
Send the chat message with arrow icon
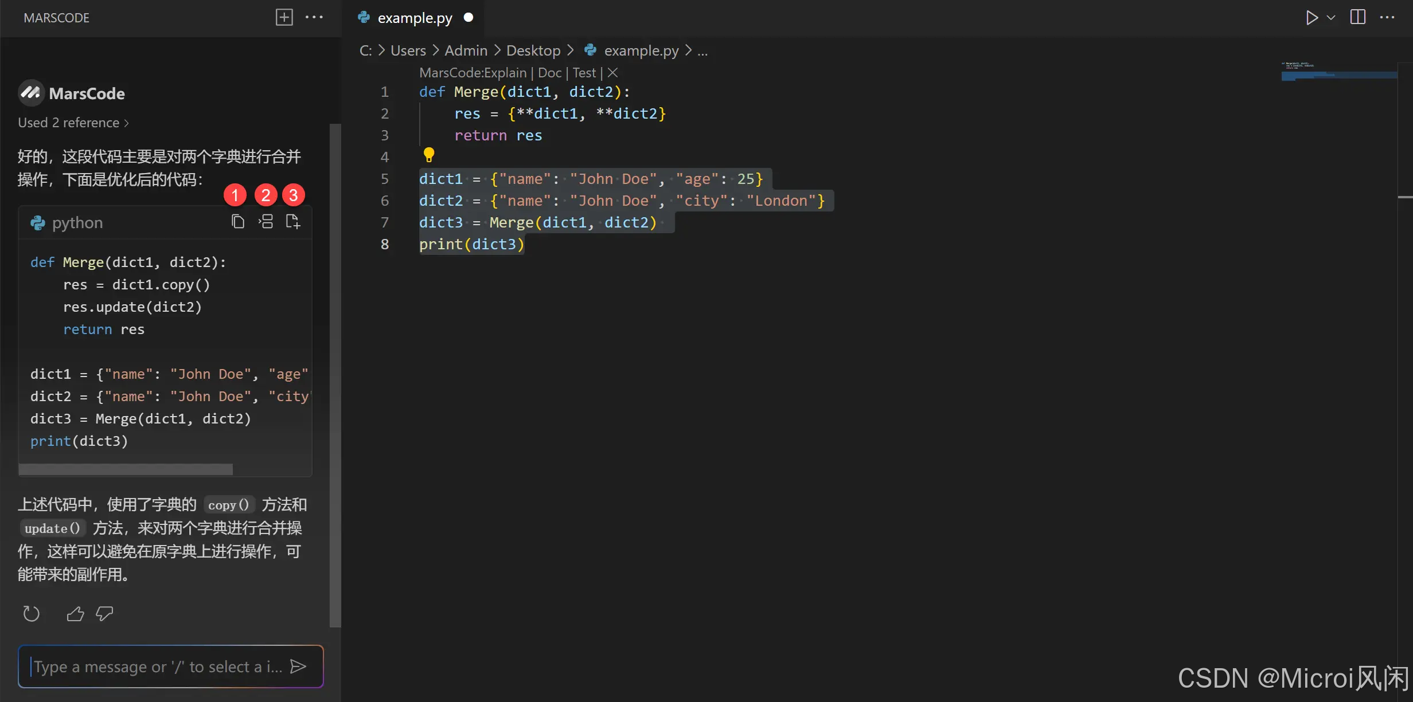[x=298, y=666]
